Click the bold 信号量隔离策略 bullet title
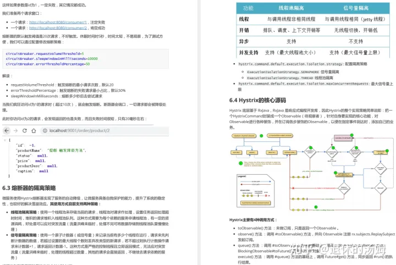 pyautogui.click(x=24, y=235)
